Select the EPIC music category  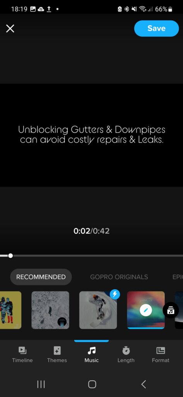click(x=178, y=277)
